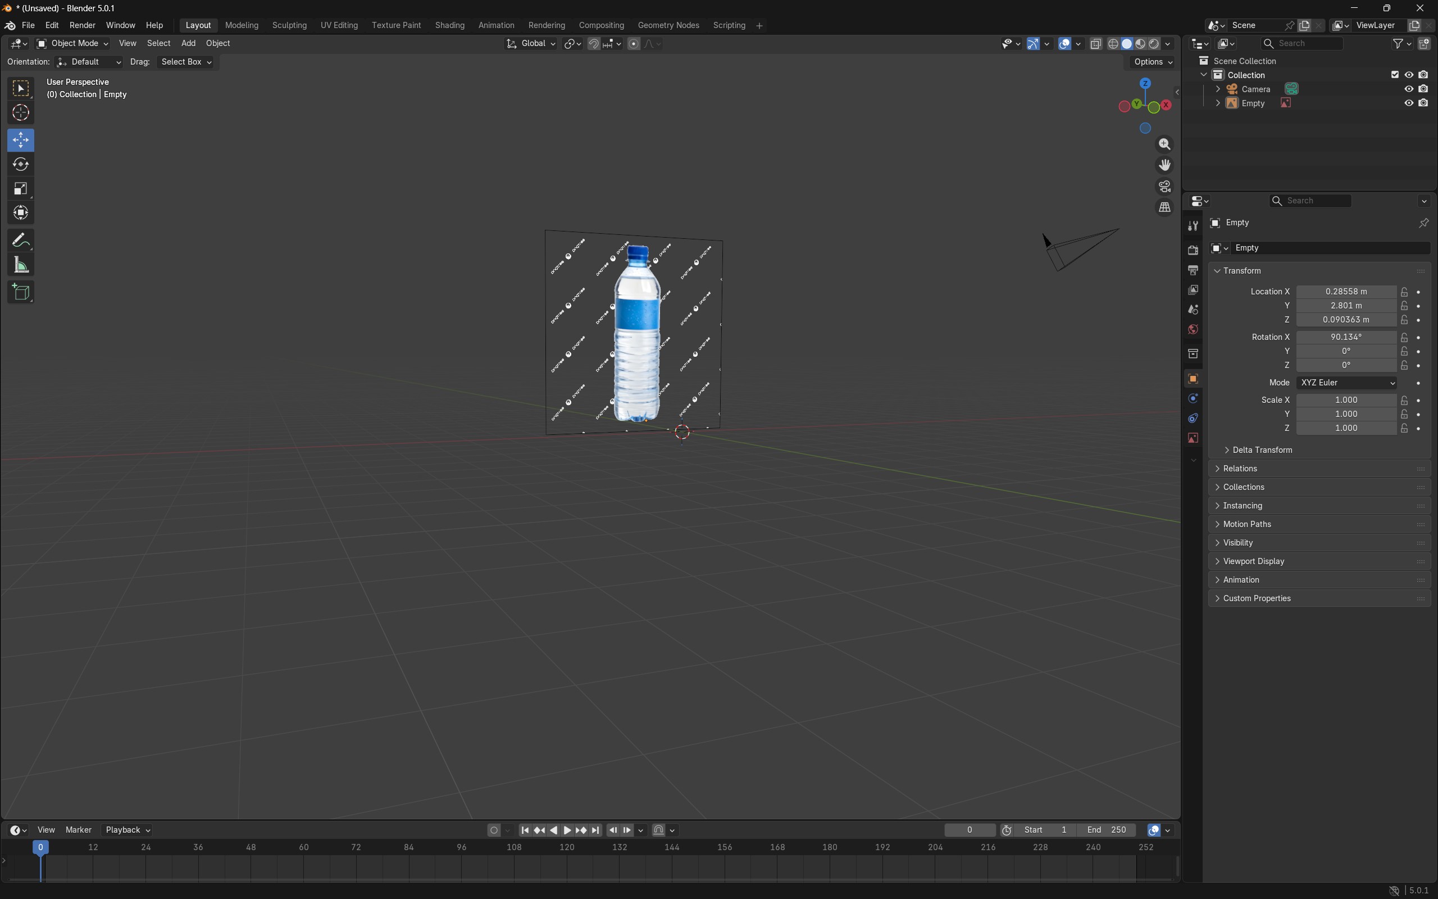The height and width of the screenshot is (899, 1438).
Task: Expand the Relations panel
Action: tap(1240, 469)
